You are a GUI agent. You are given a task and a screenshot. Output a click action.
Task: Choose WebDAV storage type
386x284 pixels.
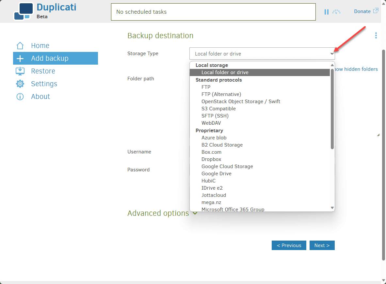point(260,123)
